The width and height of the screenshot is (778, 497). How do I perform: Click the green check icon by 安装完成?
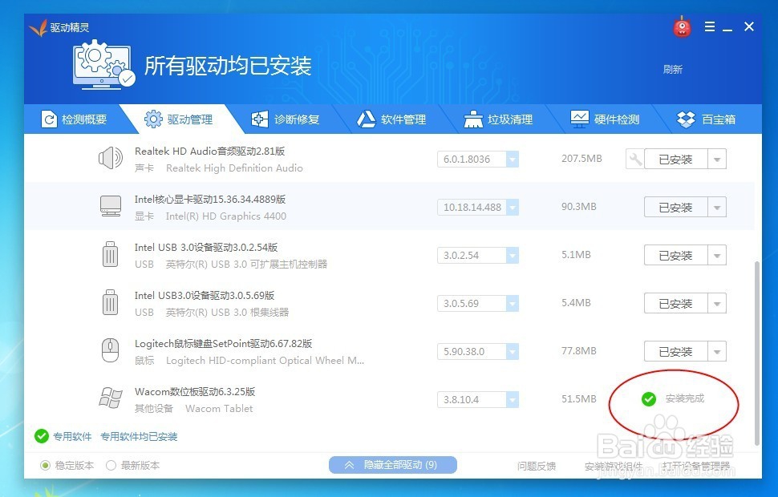point(649,398)
